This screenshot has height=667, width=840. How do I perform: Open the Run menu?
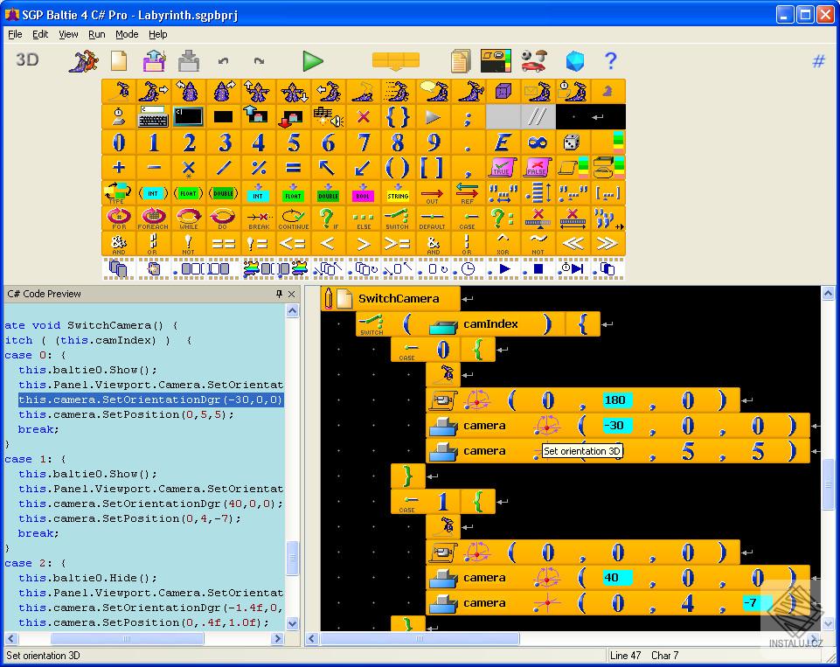(x=96, y=34)
